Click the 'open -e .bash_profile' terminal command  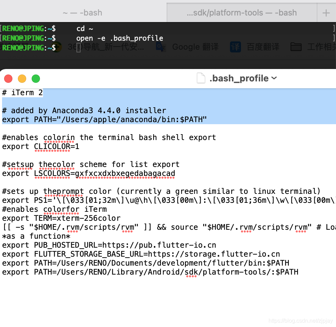pos(120,38)
